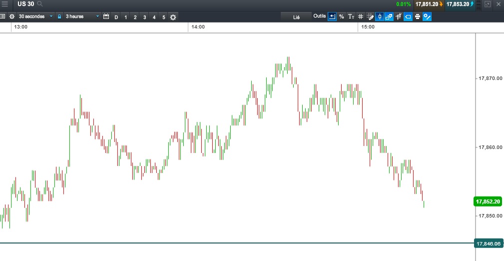
Task: Select preset 2
Action: pos(135,17)
